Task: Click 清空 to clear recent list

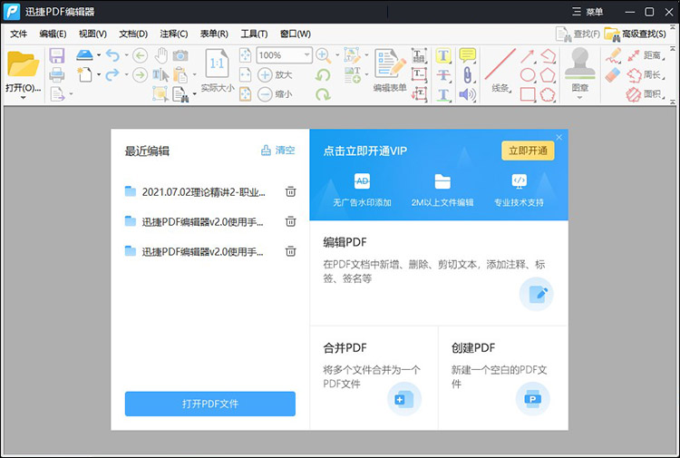Action: (x=277, y=151)
